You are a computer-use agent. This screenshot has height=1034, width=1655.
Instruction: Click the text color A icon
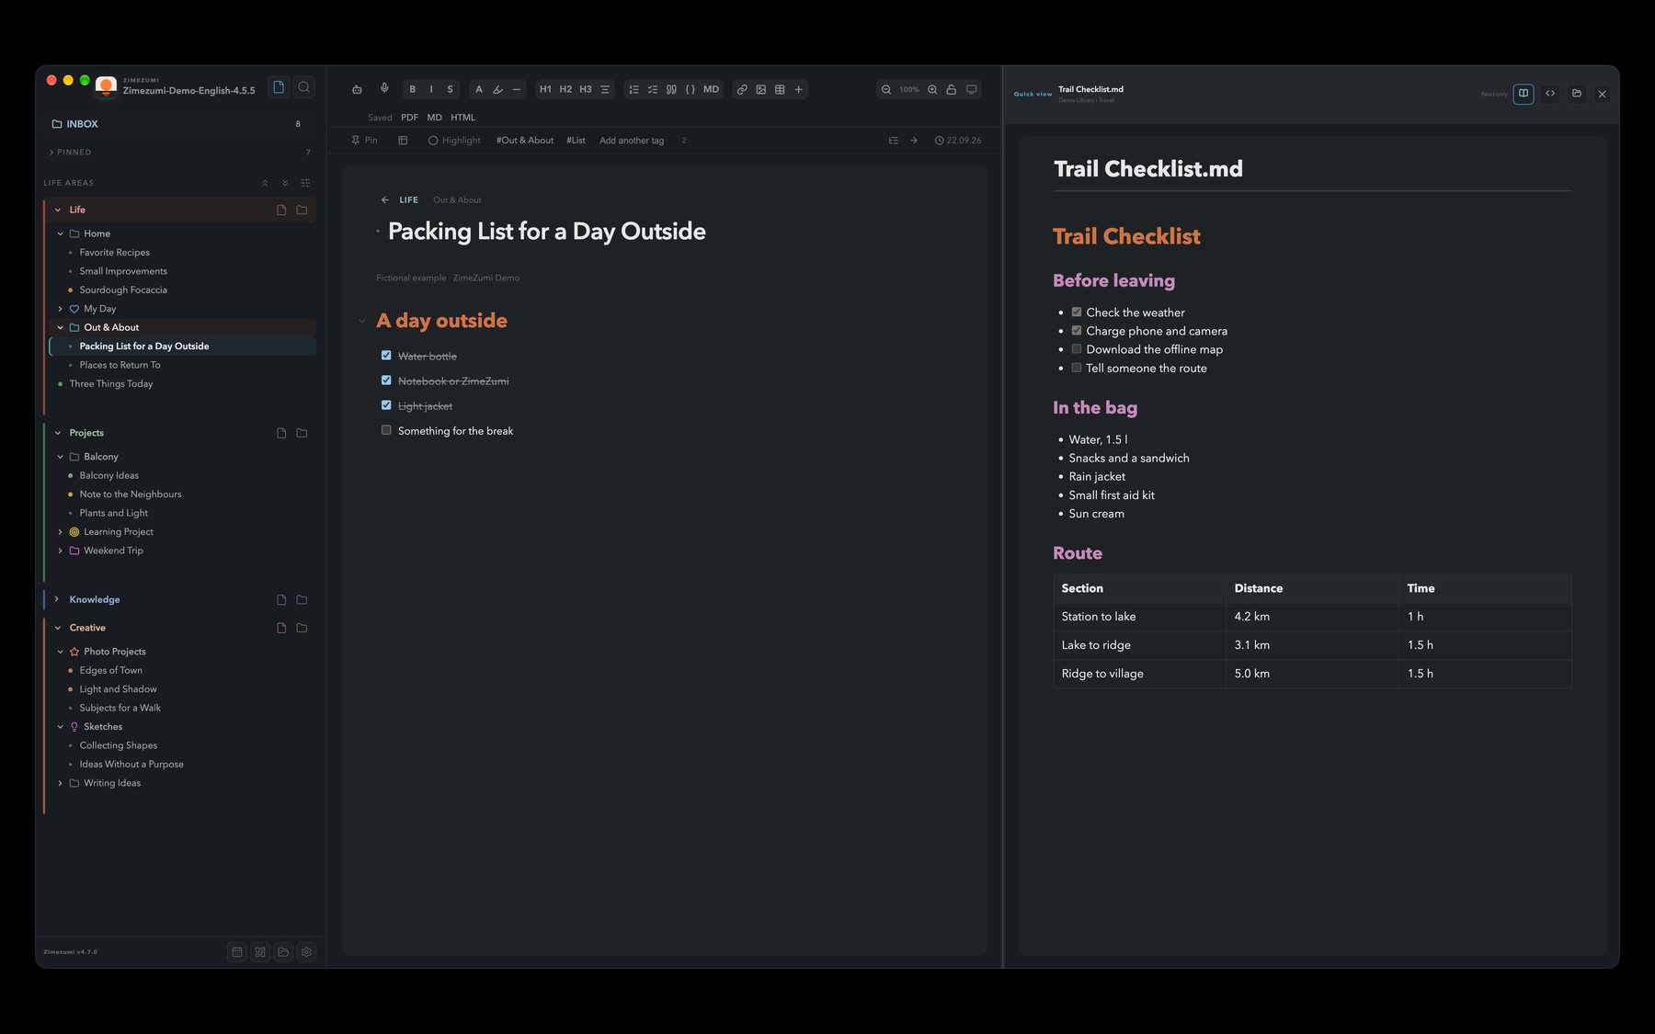(x=478, y=89)
